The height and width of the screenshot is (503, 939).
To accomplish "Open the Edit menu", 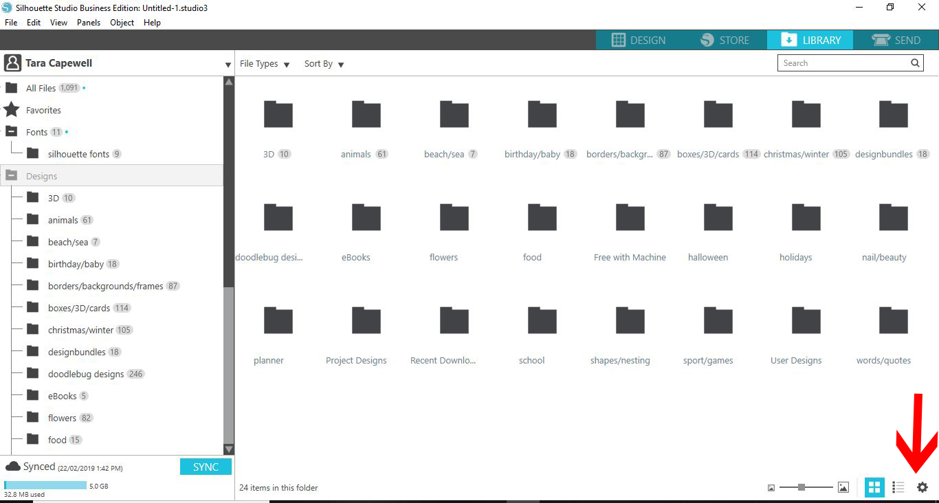I will click(34, 23).
